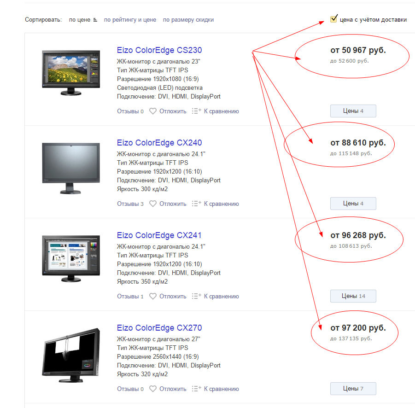Viewport: 415px width, 408px height.
Task: Click the text 'Яркость 300 кд/м2'
Action: click(x=142, y=189)
